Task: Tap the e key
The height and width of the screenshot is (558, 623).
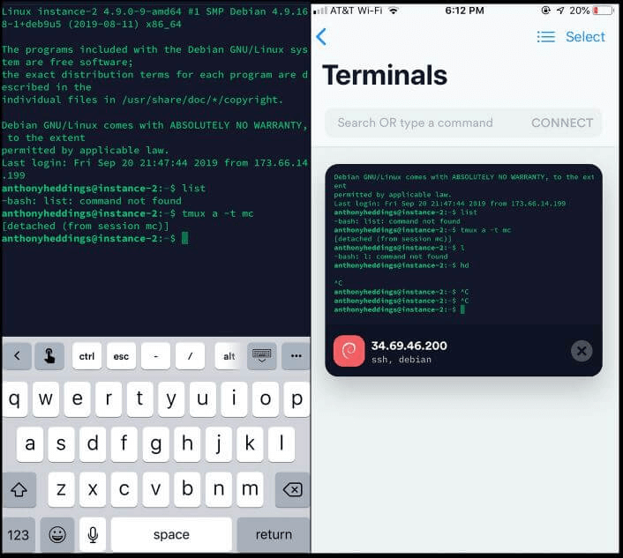Action: [77, 398]
